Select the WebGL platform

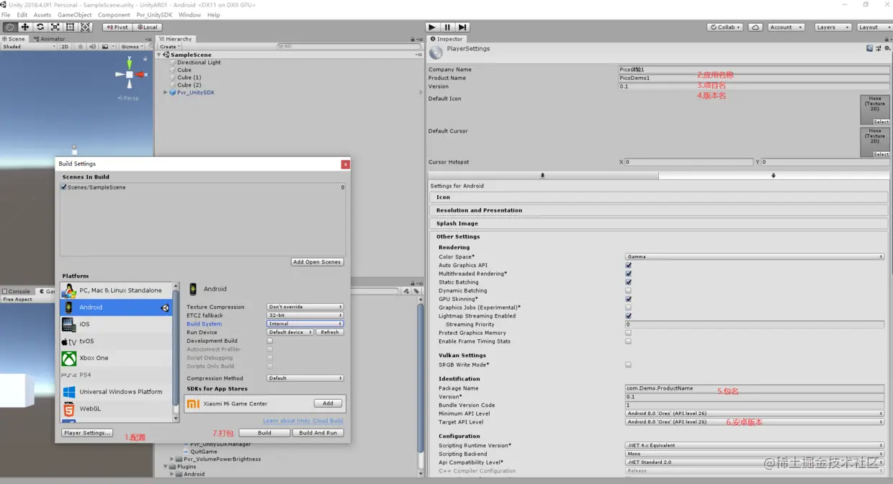pos(116,409)
